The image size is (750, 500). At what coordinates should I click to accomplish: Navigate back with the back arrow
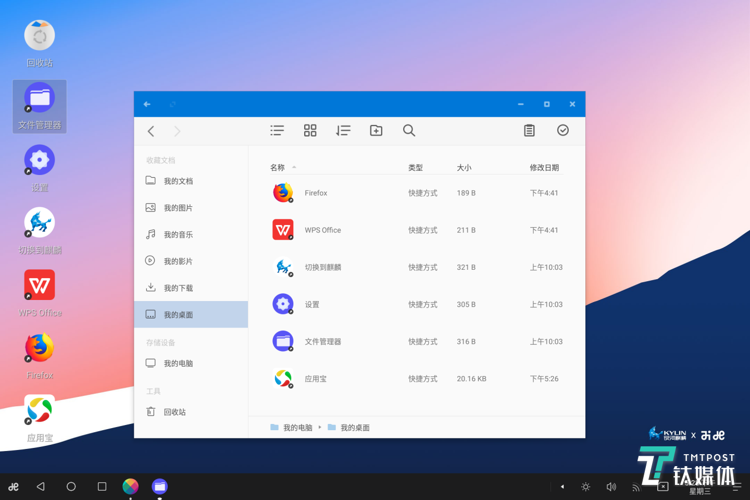point(151,131)
